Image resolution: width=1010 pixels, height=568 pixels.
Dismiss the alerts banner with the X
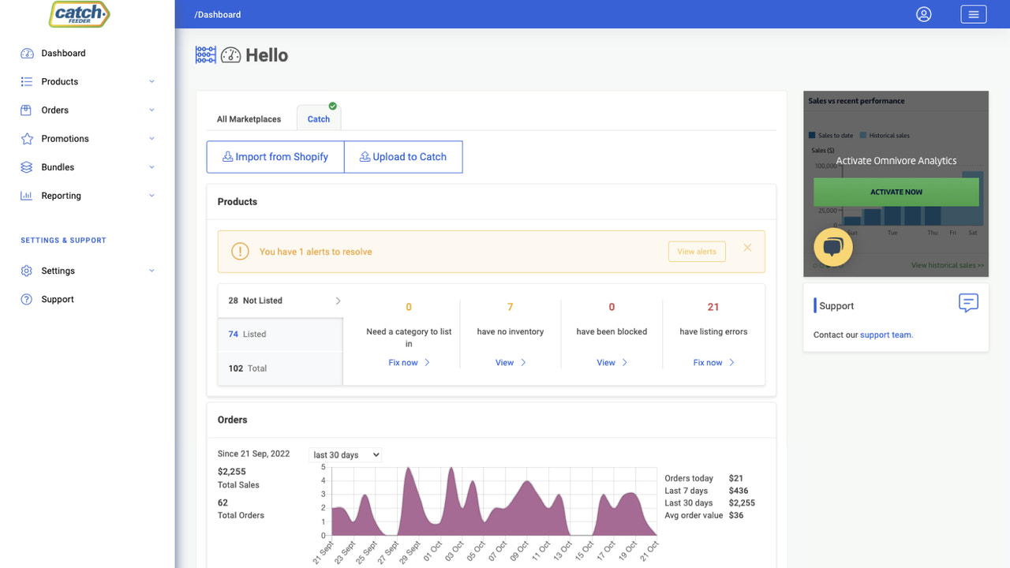(x=747, y=247)
